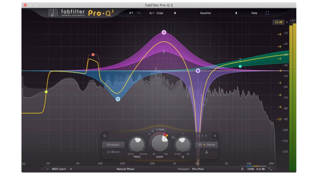The width and height of the screenshot is (318, 175).
Task: Adjust the FREQ knob
Action: (x=137, y=144)
